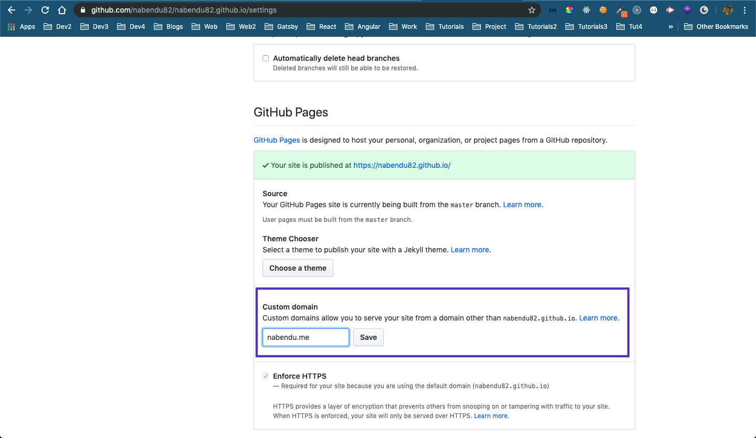Click the white round bracket extension icon

(654, 10)
